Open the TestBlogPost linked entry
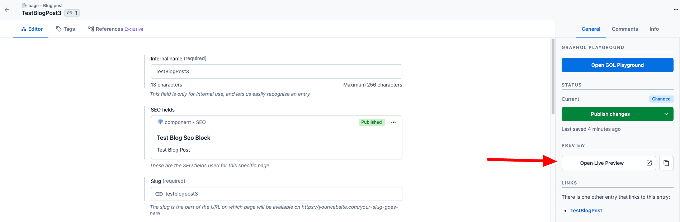The width and height of the screenshot is (680, 222). [586, 211]
